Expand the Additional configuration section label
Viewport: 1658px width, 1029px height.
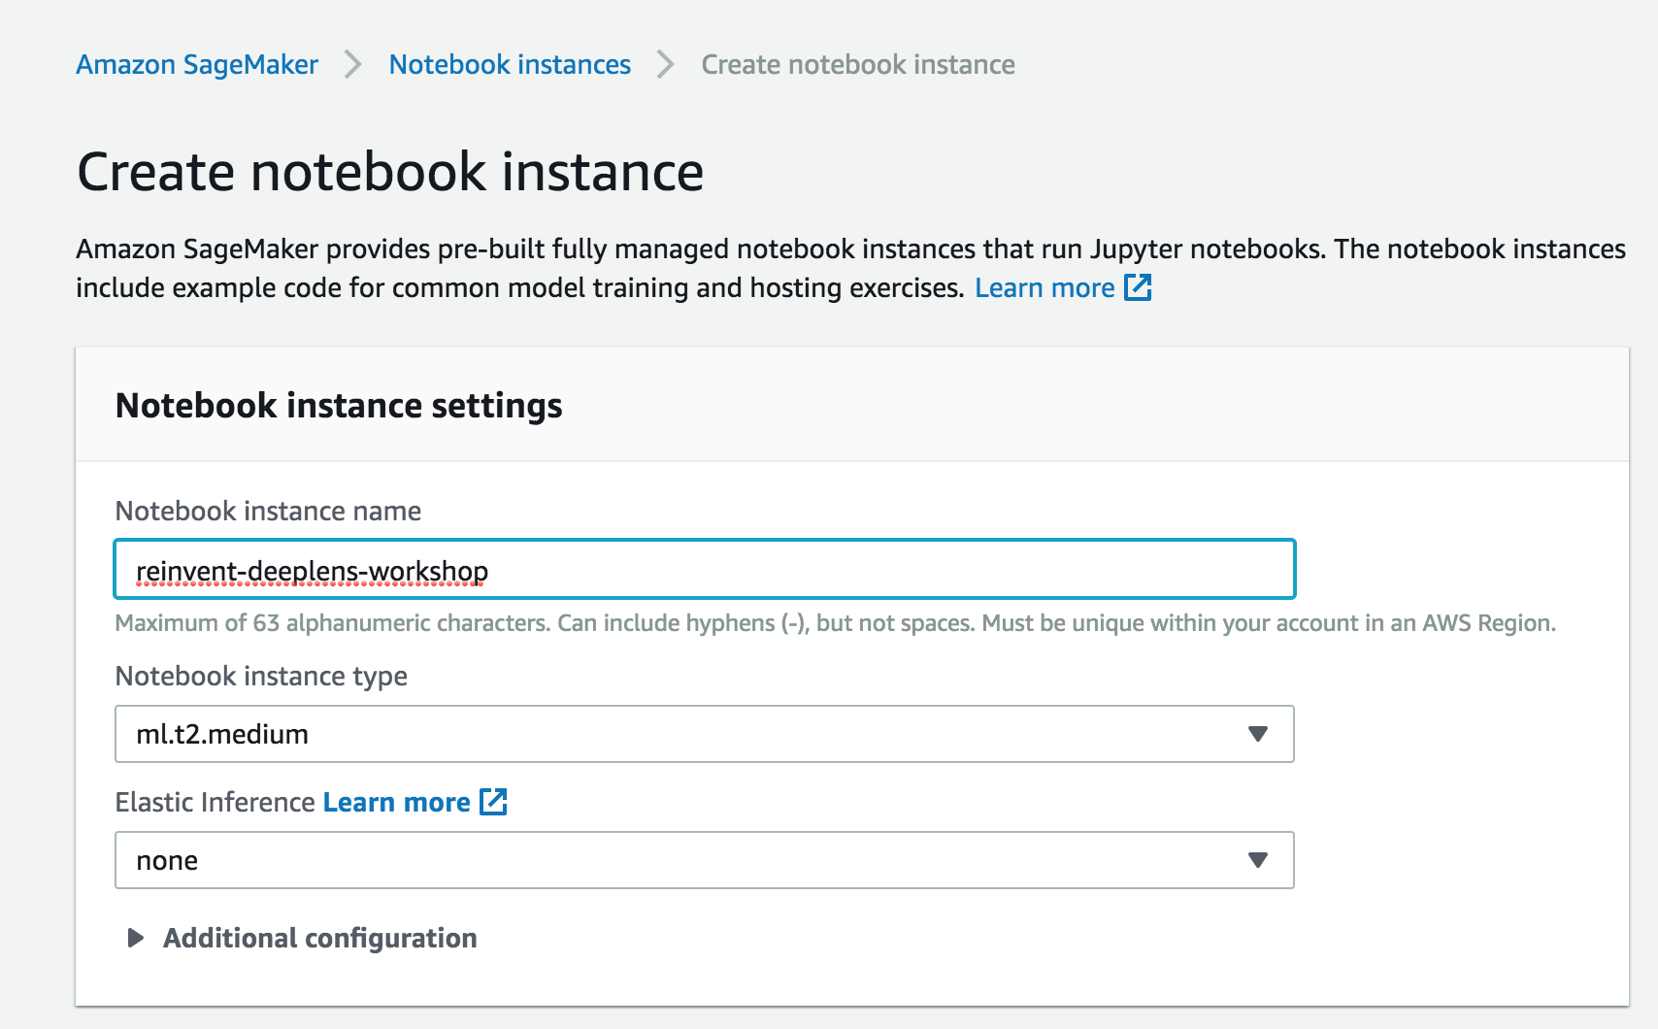[320, 938]
